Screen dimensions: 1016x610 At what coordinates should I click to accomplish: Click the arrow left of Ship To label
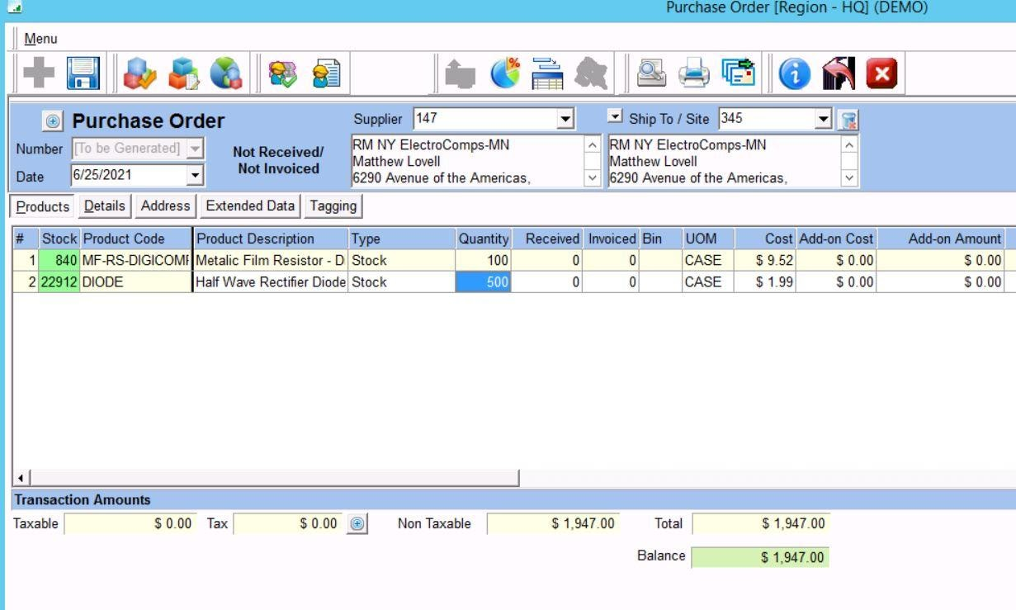616,118
